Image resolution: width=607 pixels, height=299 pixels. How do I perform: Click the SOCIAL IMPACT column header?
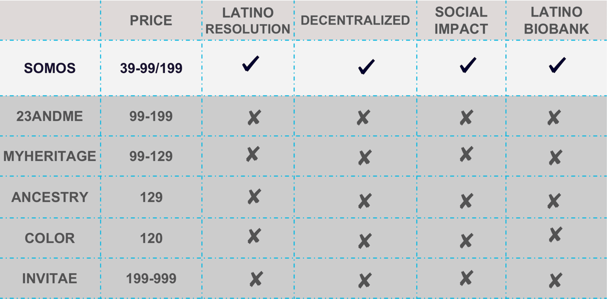click(461, 21)
